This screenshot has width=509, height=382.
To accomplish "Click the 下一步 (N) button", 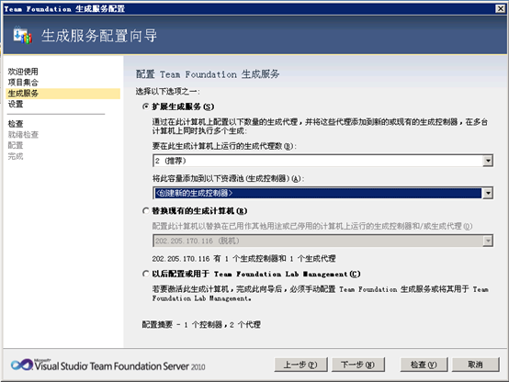I will click(358, 365).
